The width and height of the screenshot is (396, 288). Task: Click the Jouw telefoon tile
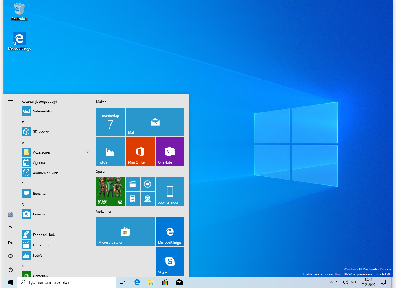(170, 192)
